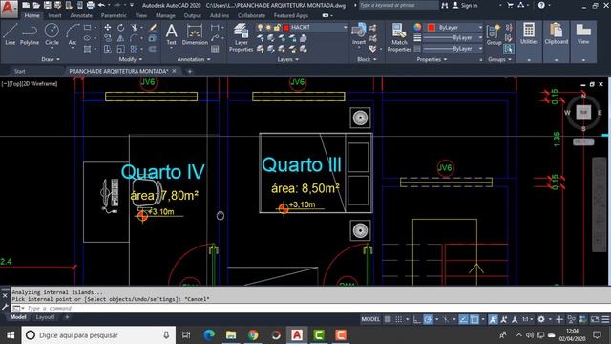Open the AutoCAD application menu
This screenshot has width=611, height=344.
pyautogui.click(x=9, y=9)
